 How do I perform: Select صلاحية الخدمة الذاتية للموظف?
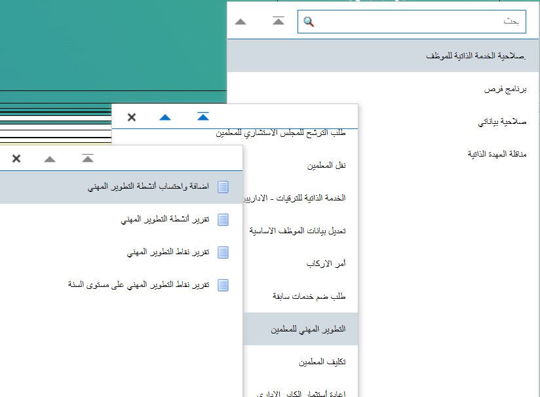click(383, 56)
